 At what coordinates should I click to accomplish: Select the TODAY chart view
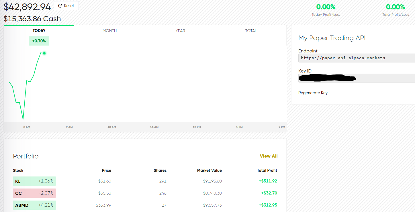(x=39, y=31)
